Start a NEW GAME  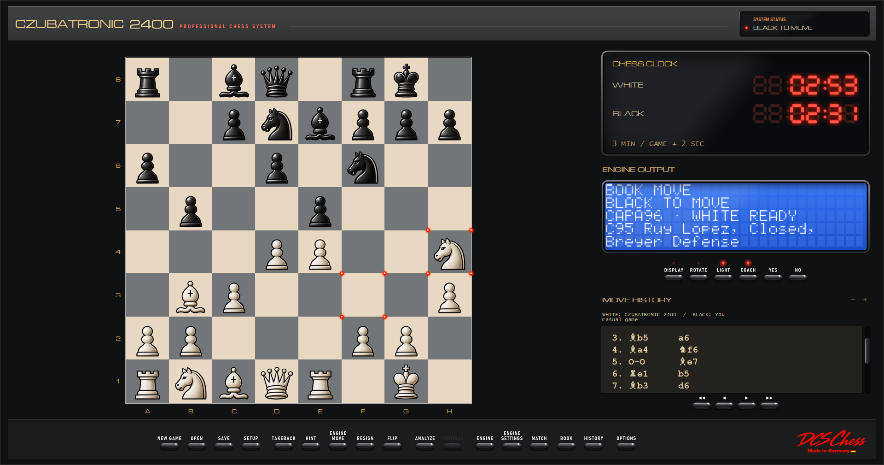click(169, 446)
